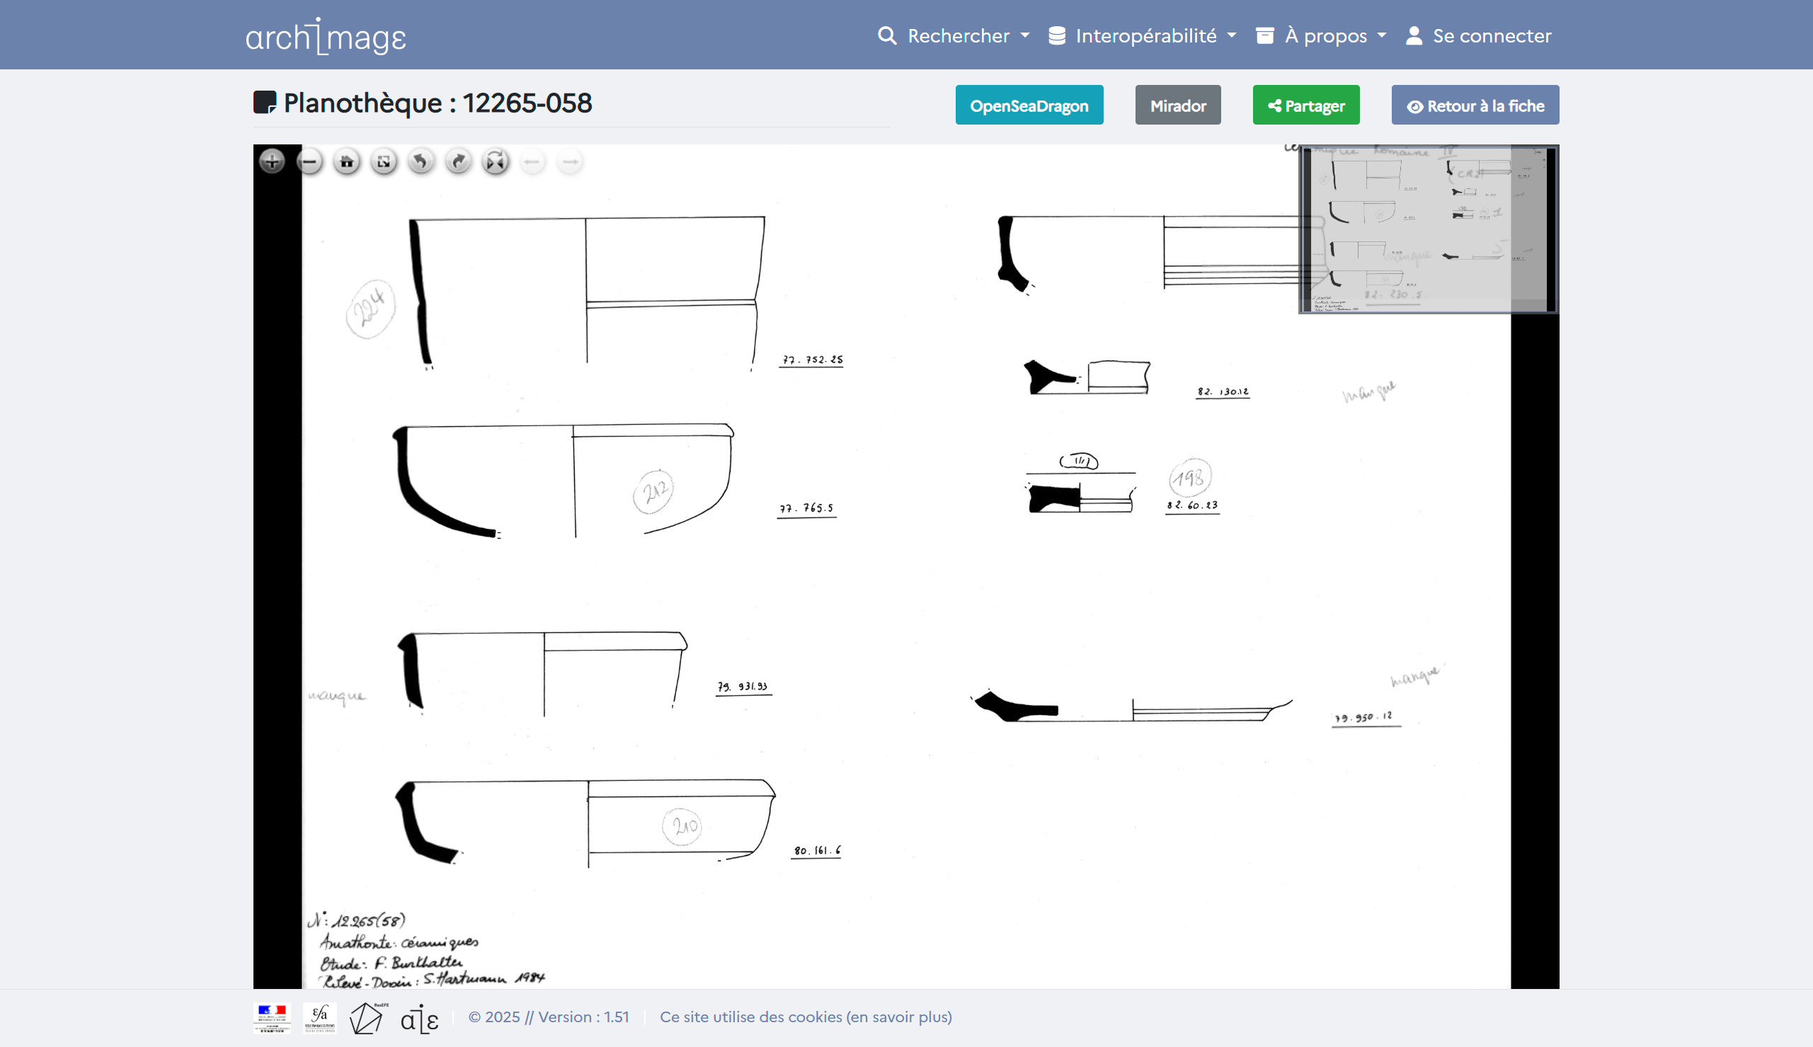Toggle full page viewer mode
The height and width of the screenshot is (1047, 1813).
(x=384, y=162)
